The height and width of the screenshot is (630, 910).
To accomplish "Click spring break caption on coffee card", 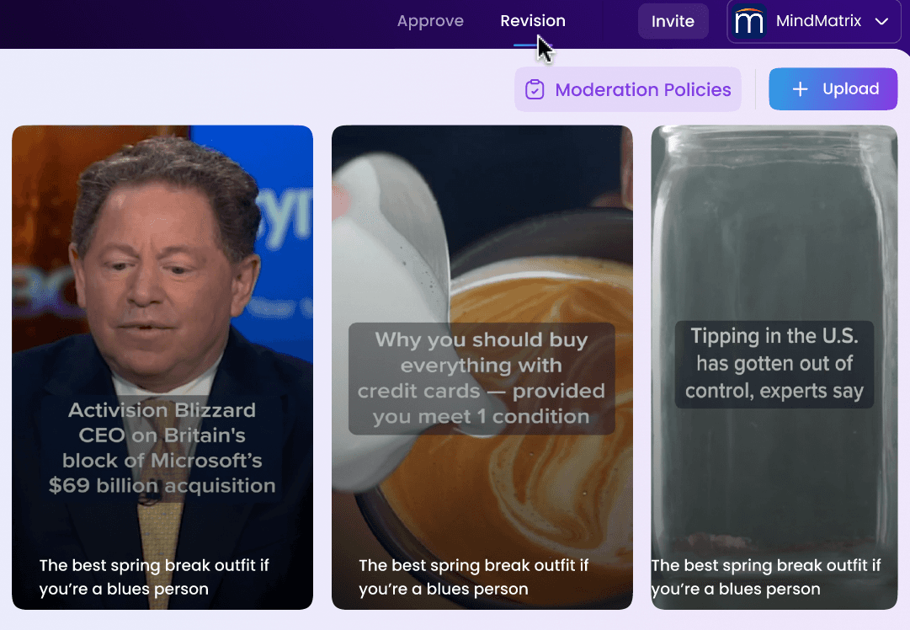I will click(474, 577).
